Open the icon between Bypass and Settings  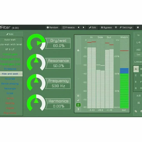pos(116,28)
